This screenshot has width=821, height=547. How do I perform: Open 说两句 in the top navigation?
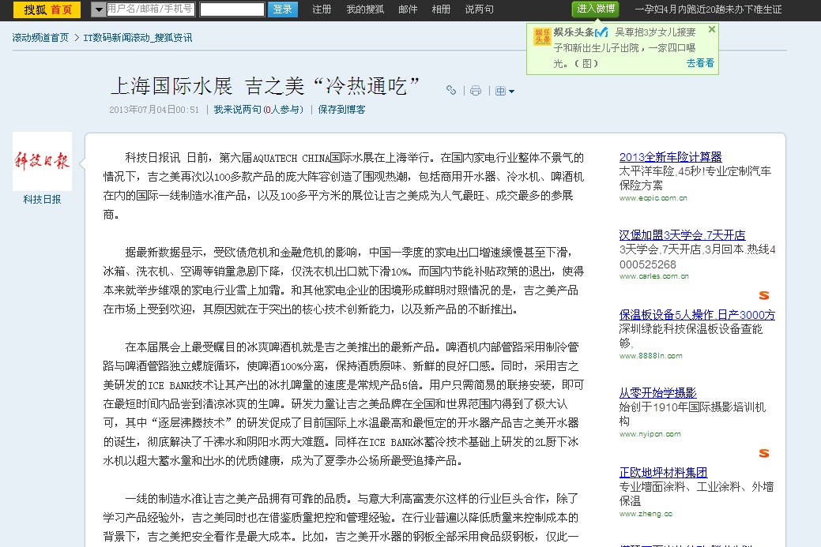pos(479,9)
